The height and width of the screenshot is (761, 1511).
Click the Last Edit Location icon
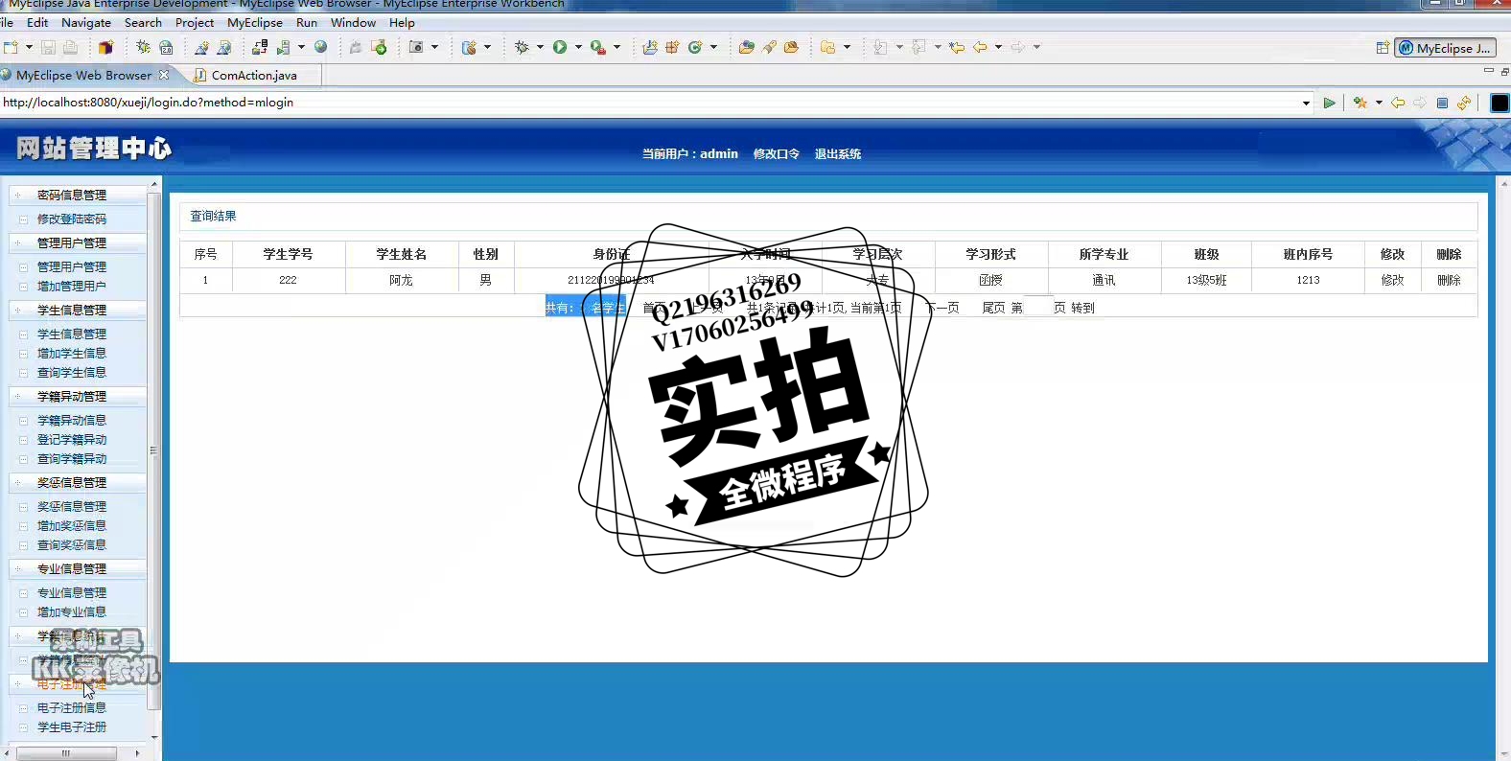coord(957,47)
